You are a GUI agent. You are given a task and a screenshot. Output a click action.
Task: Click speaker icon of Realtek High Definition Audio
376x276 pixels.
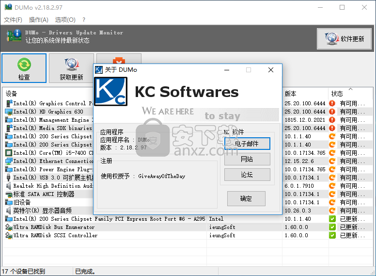[x=9, y=186]
